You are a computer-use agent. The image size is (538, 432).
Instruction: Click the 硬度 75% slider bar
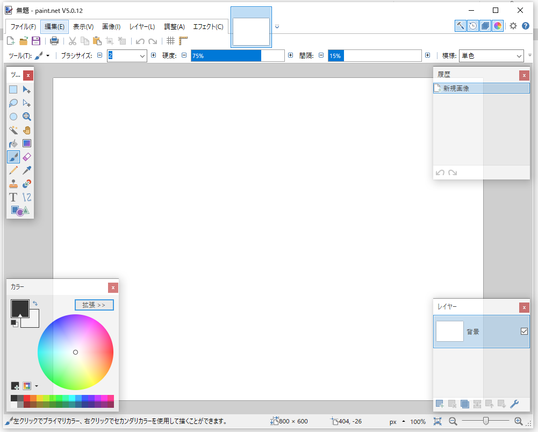[238, 55]
